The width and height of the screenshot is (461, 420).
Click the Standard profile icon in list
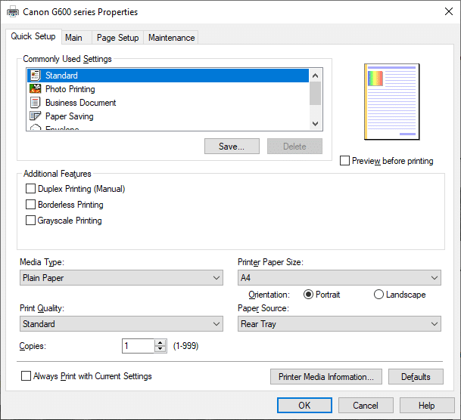coord(35,76)
